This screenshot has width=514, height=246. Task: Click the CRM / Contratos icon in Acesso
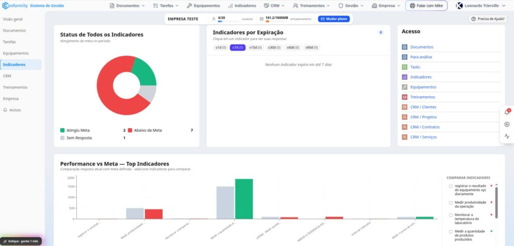click(x=405, y=127)
